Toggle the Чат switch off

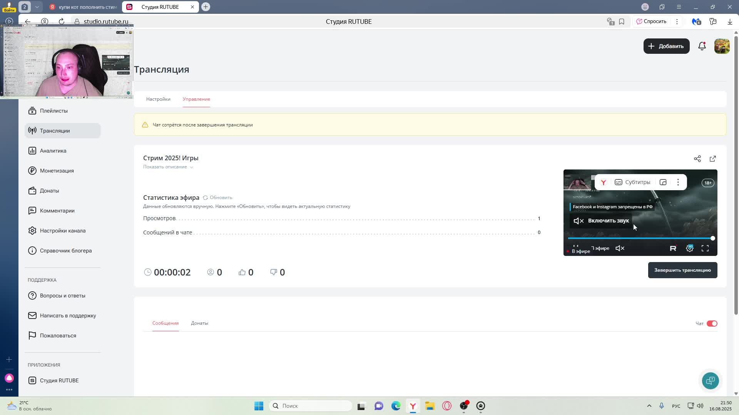[x=712, y=324]
